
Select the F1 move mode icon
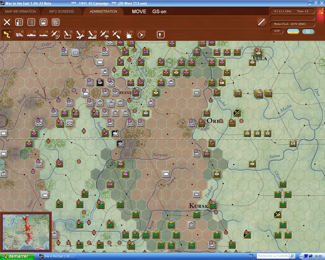coord(7,35)
